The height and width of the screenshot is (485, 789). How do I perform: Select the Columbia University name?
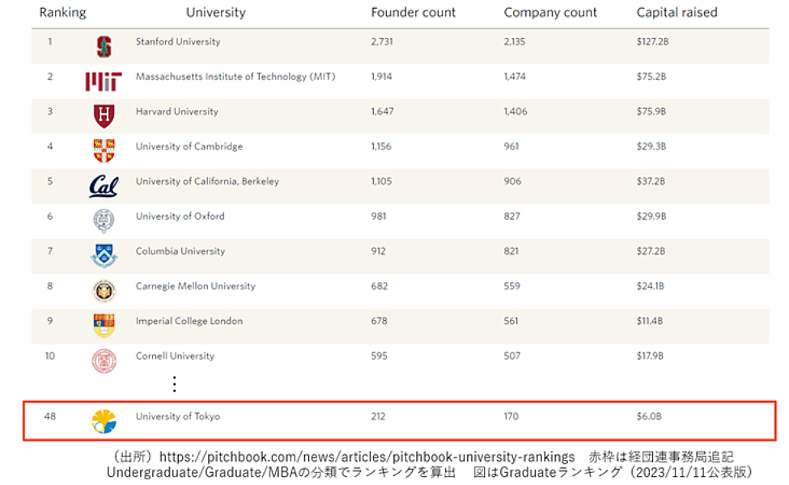[180, 251]
